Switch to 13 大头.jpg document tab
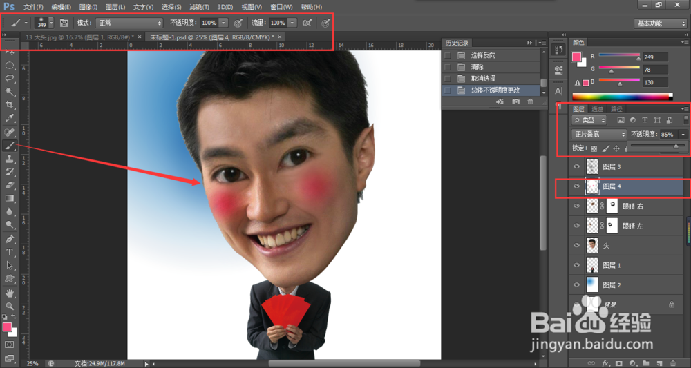Viewport: 691px width, 368px height. [81, 37]
